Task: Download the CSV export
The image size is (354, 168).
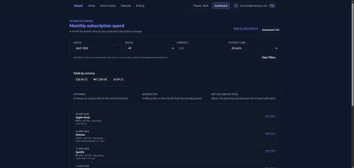Action: (x=270, y=30)
